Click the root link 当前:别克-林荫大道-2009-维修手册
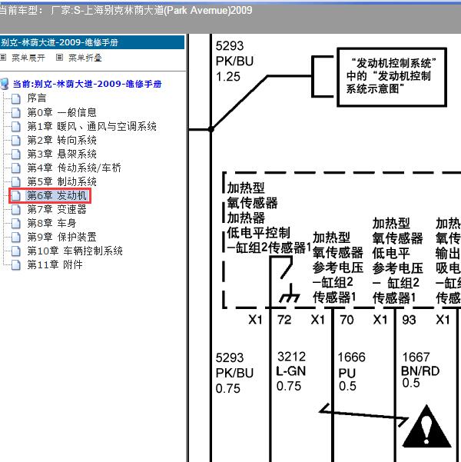 (x=87, y=84)
